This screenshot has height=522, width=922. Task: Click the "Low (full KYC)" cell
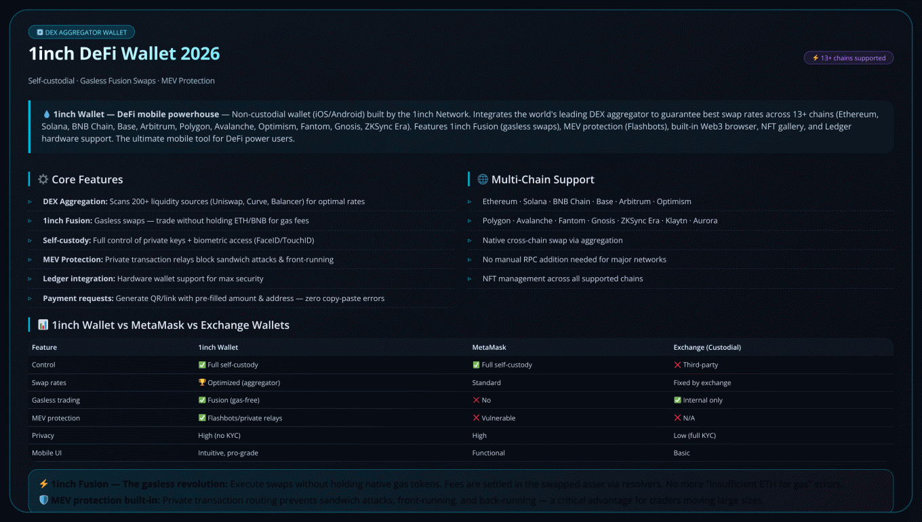click(x=695, y=435)
